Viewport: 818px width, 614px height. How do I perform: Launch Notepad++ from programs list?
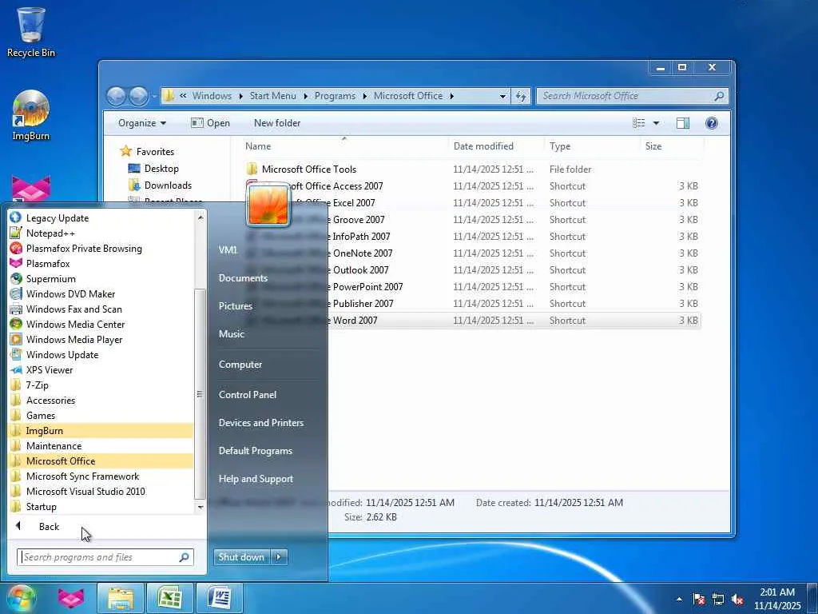[x=50, y=233]
